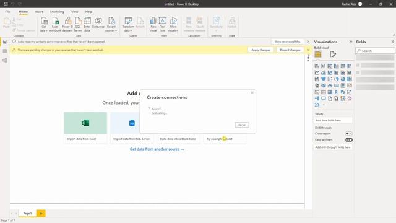
Task: Click Apply changes button
Action: 260,50
